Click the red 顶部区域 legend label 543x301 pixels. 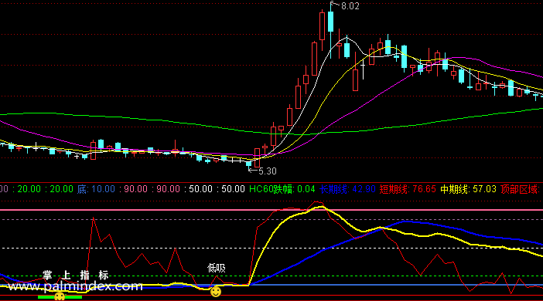[x=520, y=189]
